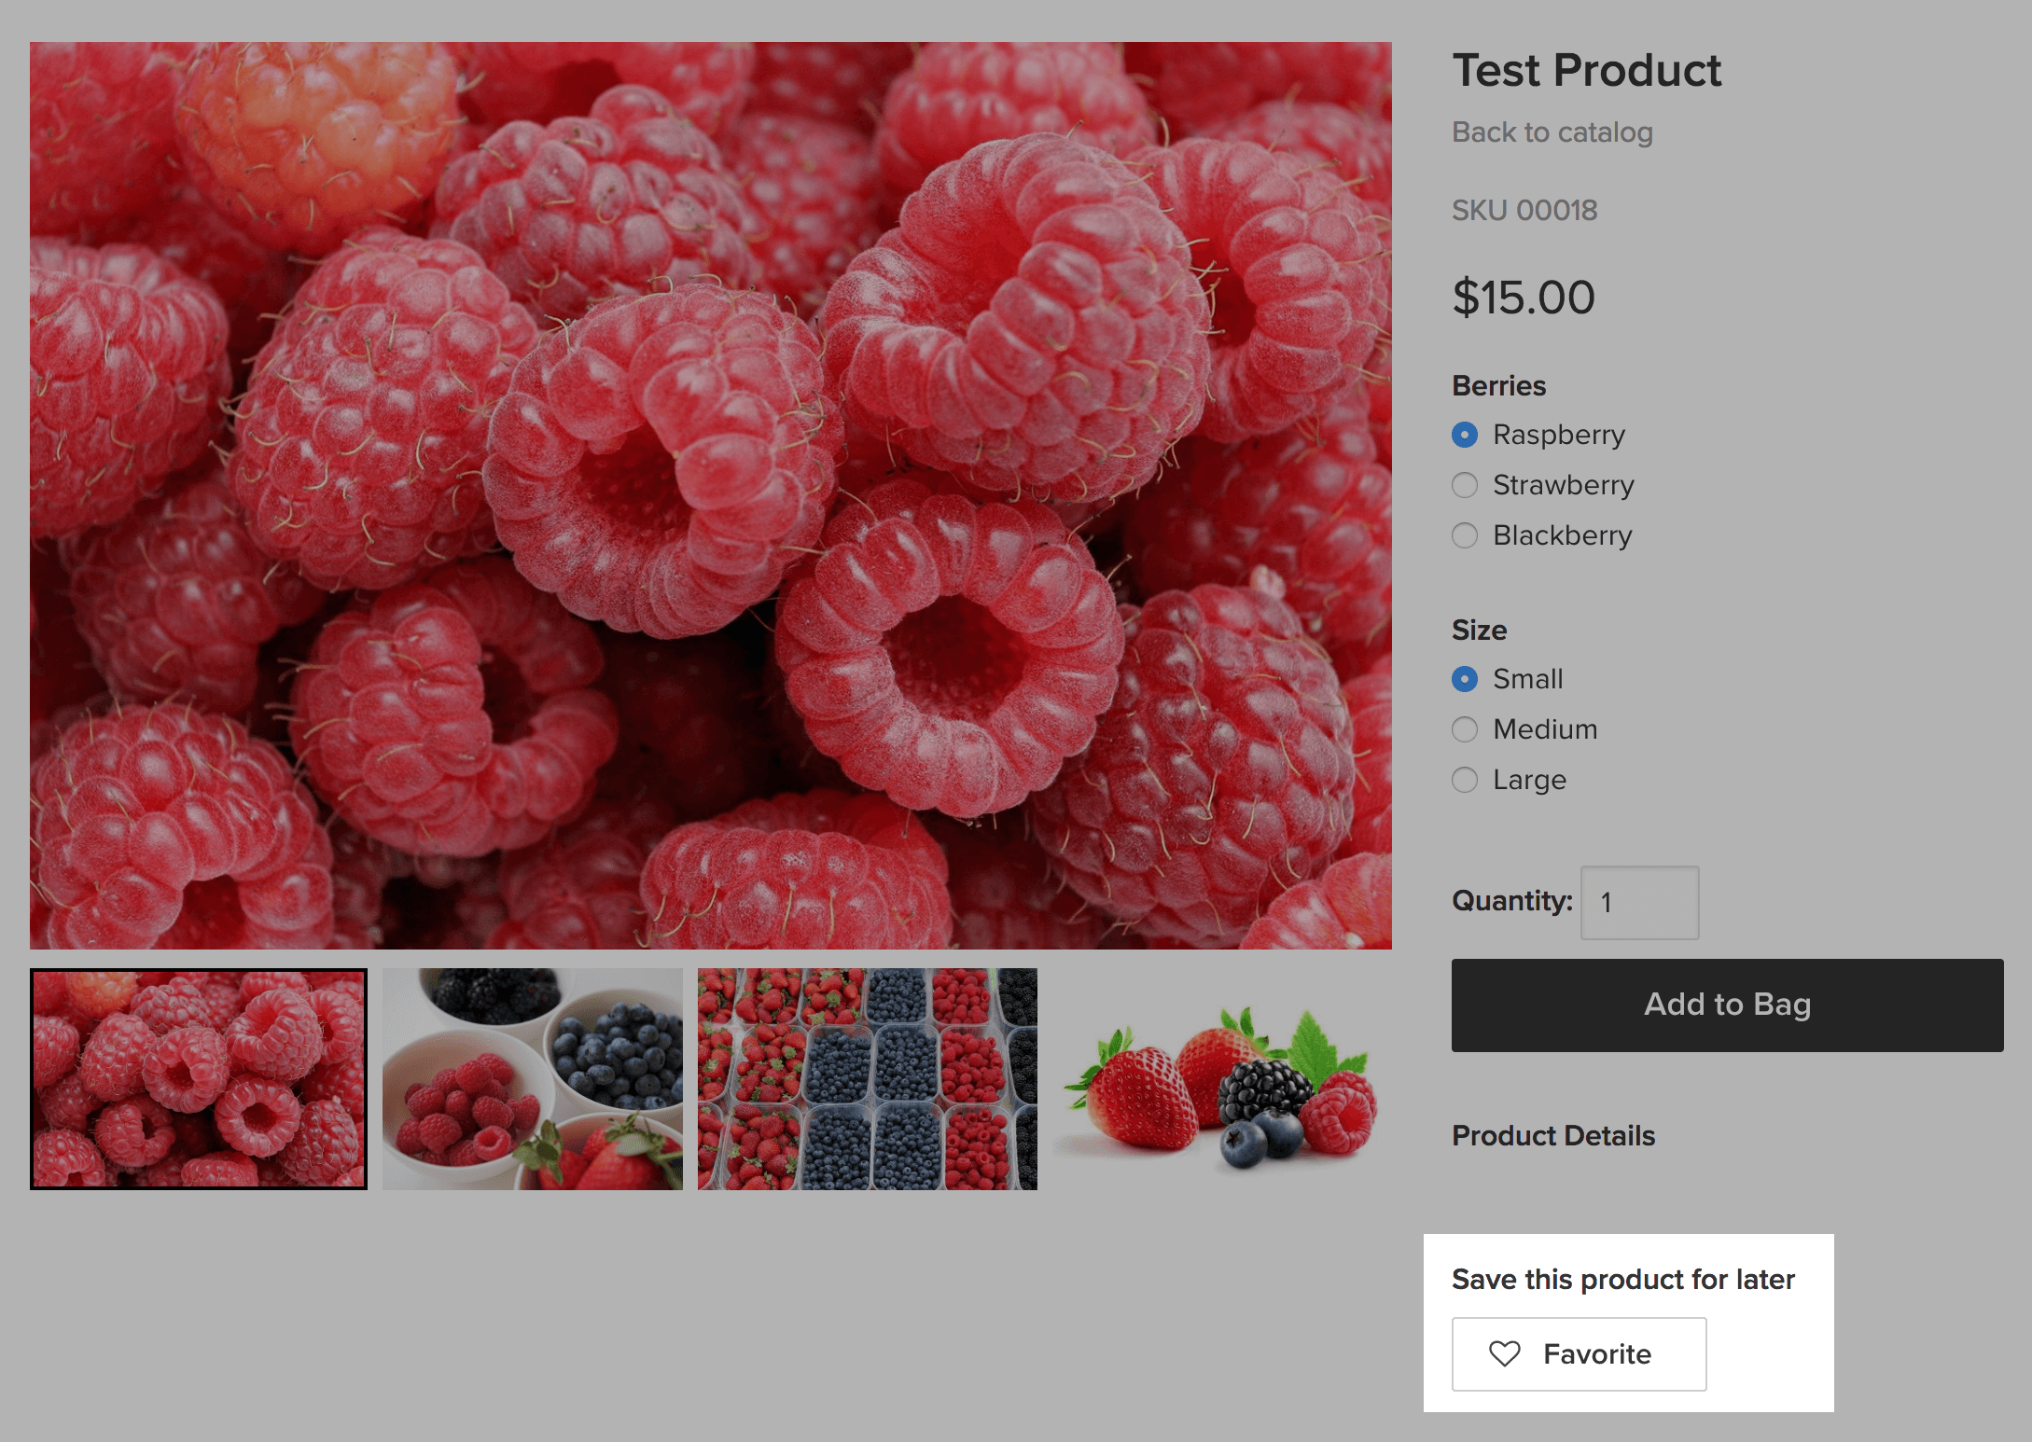
Task: Choose the Strawberry radio button
Action: (x=1465, y=485)
